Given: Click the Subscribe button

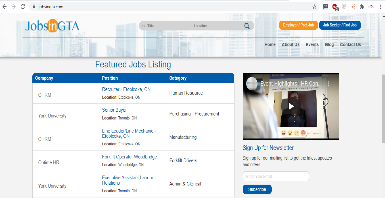Looking at the screenshot, I should [x=257, y=189].
